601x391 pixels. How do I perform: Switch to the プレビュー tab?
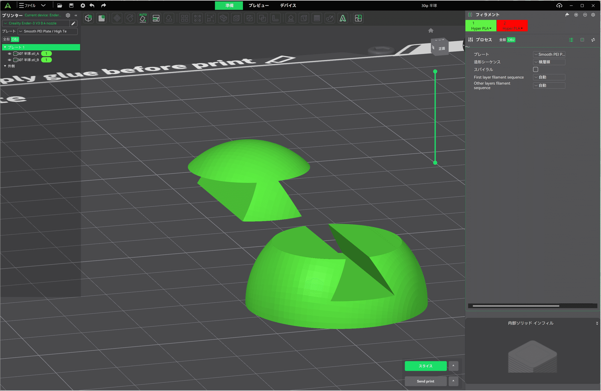coord(259,5)
